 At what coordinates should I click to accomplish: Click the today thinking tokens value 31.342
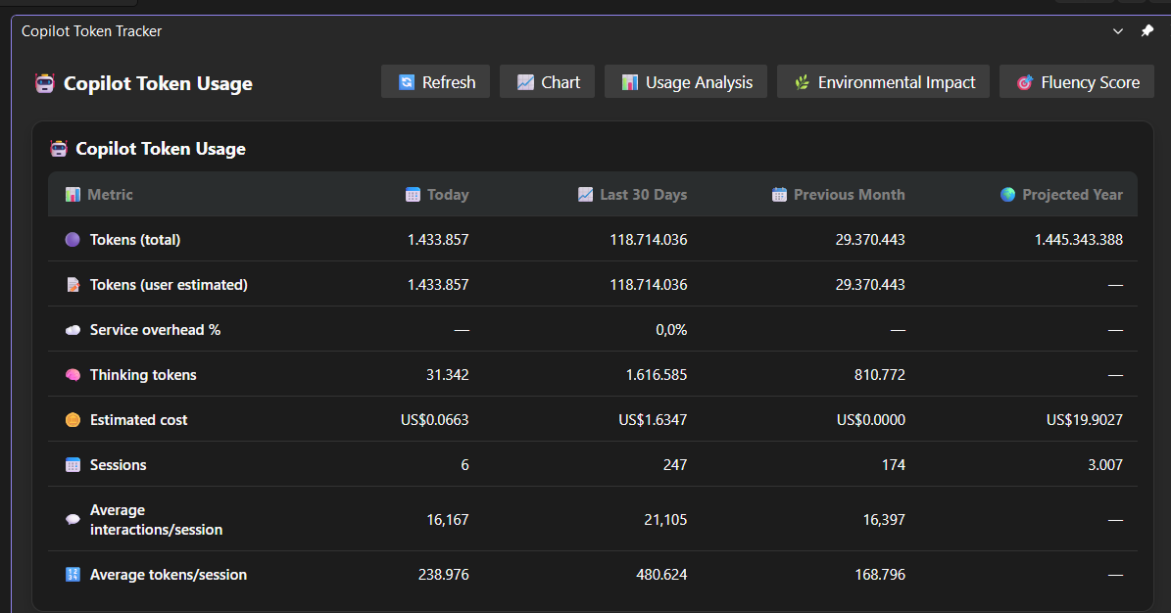click(x=448, y=375)
